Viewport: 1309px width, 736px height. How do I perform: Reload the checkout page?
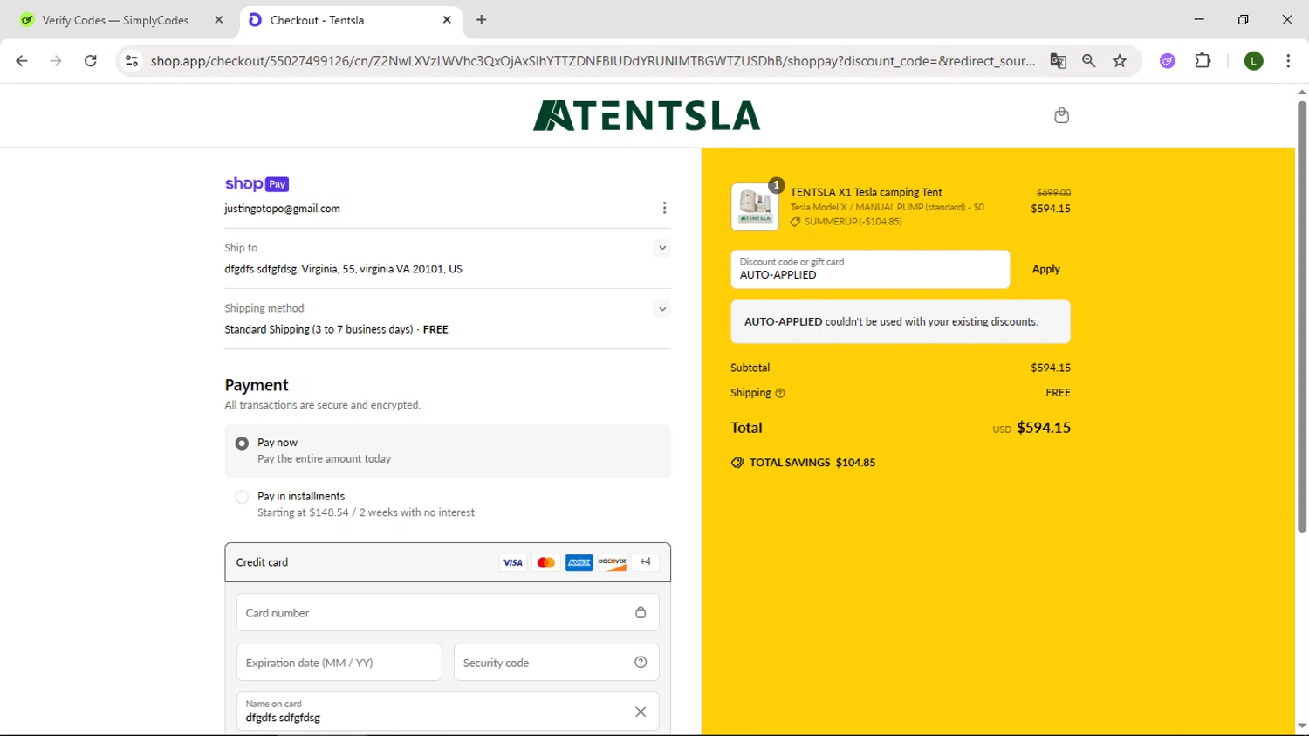[x=90, y=60]
